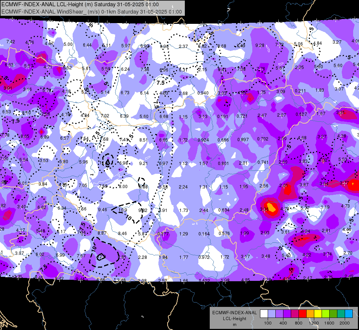The height and width of the screenshot is (330, 359).
Task: Click the sky blue legend swatch
Action: [349, 313]
